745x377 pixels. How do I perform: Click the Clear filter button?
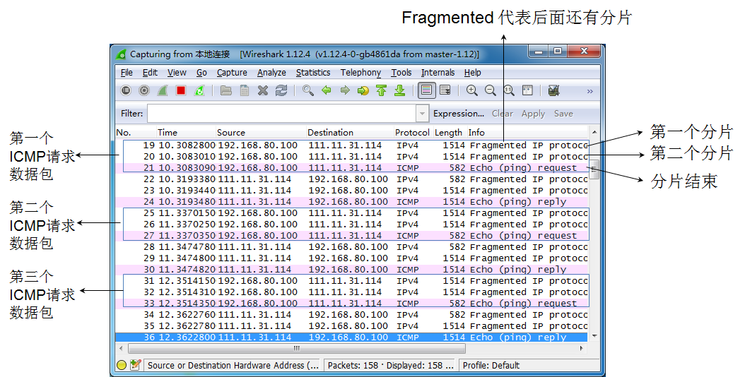coord(503,114)
